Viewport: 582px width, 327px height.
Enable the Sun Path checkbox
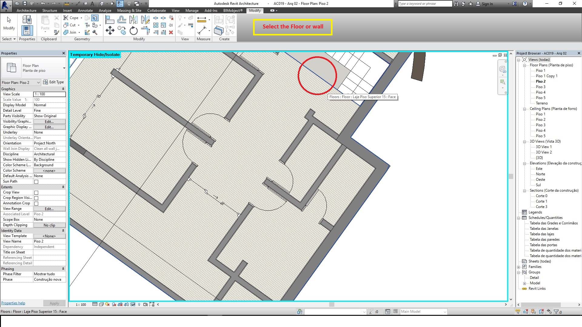coord(36,182)
